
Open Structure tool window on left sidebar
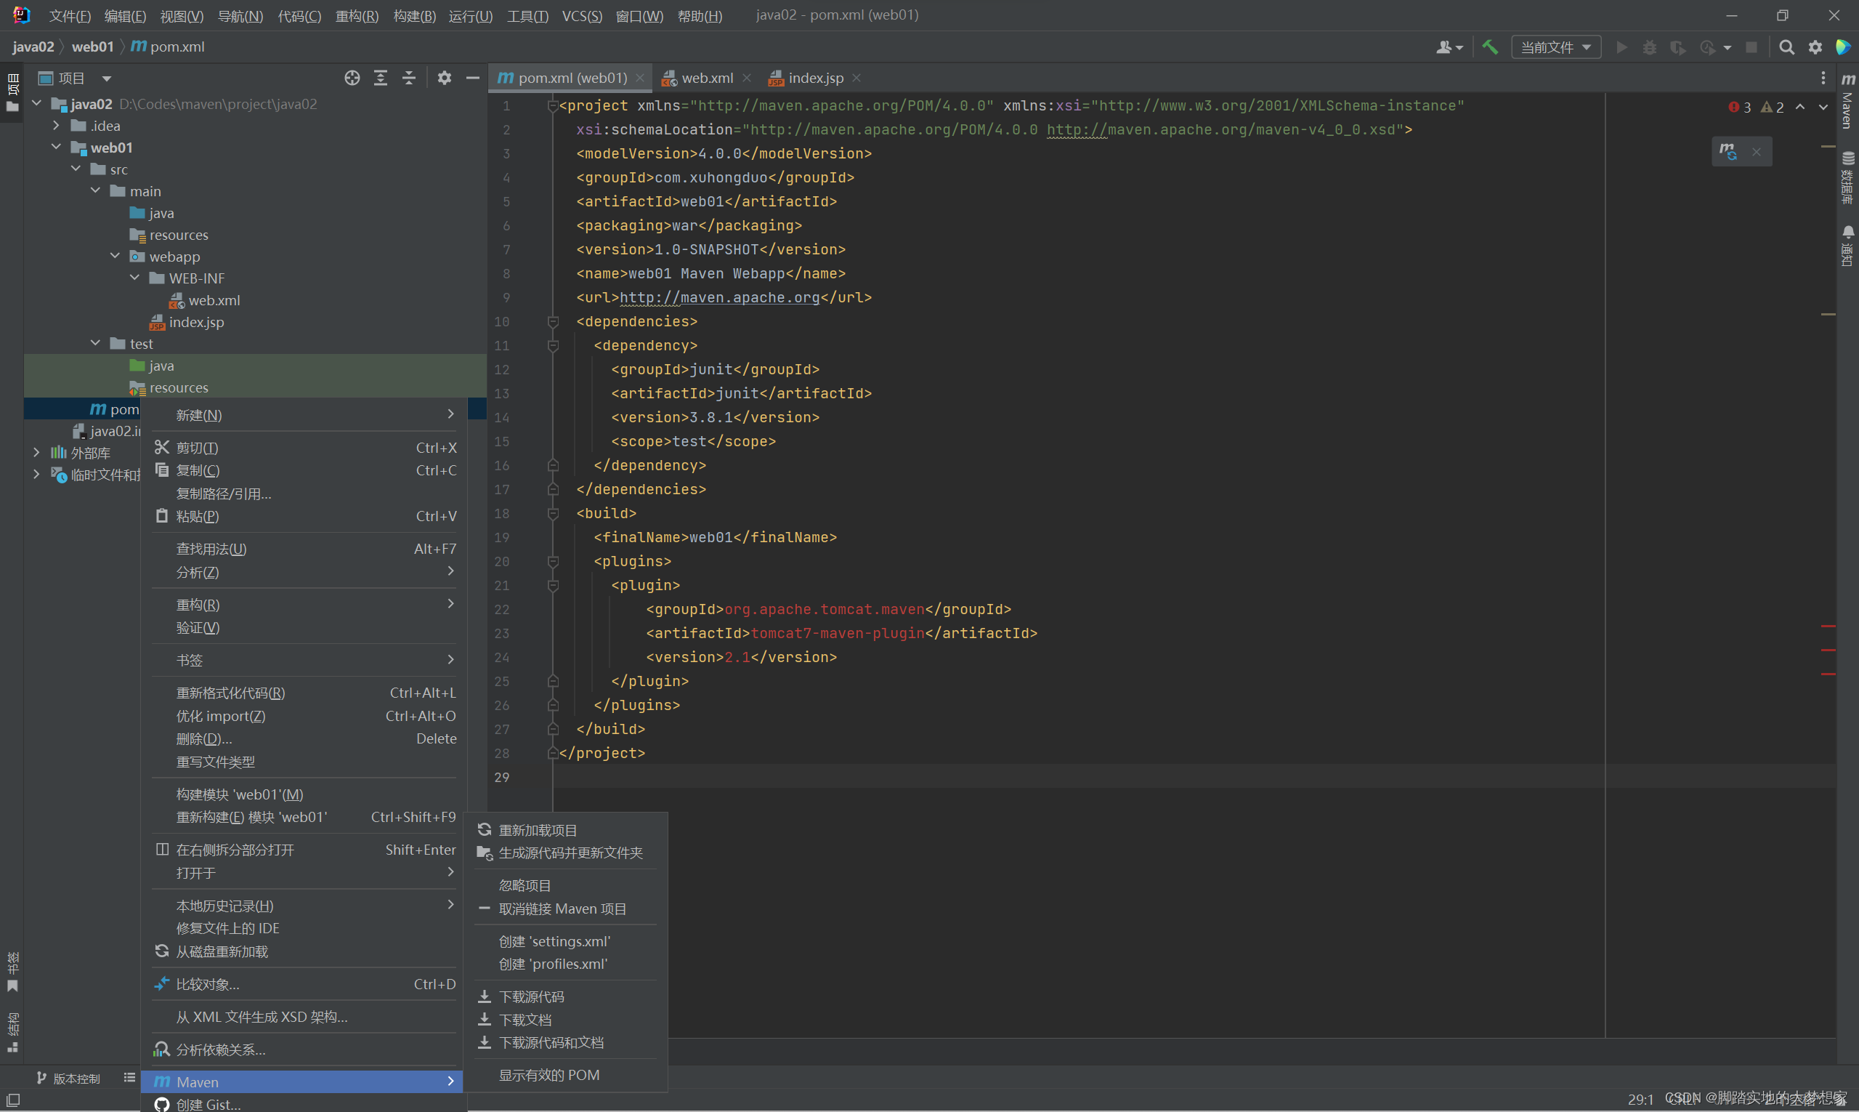[13, 1032]
